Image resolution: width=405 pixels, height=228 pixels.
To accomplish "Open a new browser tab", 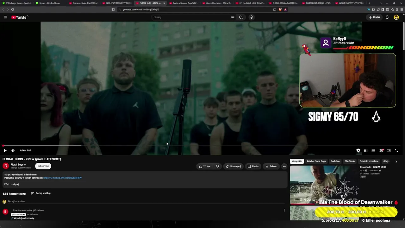I will (x=369, y=3).
